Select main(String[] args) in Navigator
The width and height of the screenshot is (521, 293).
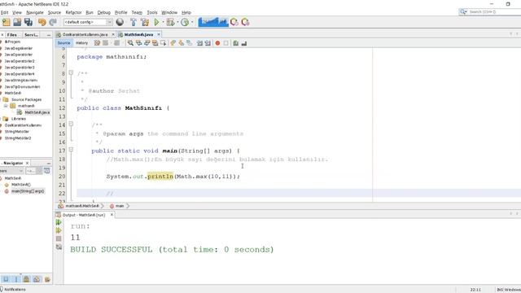click(28, 191)
